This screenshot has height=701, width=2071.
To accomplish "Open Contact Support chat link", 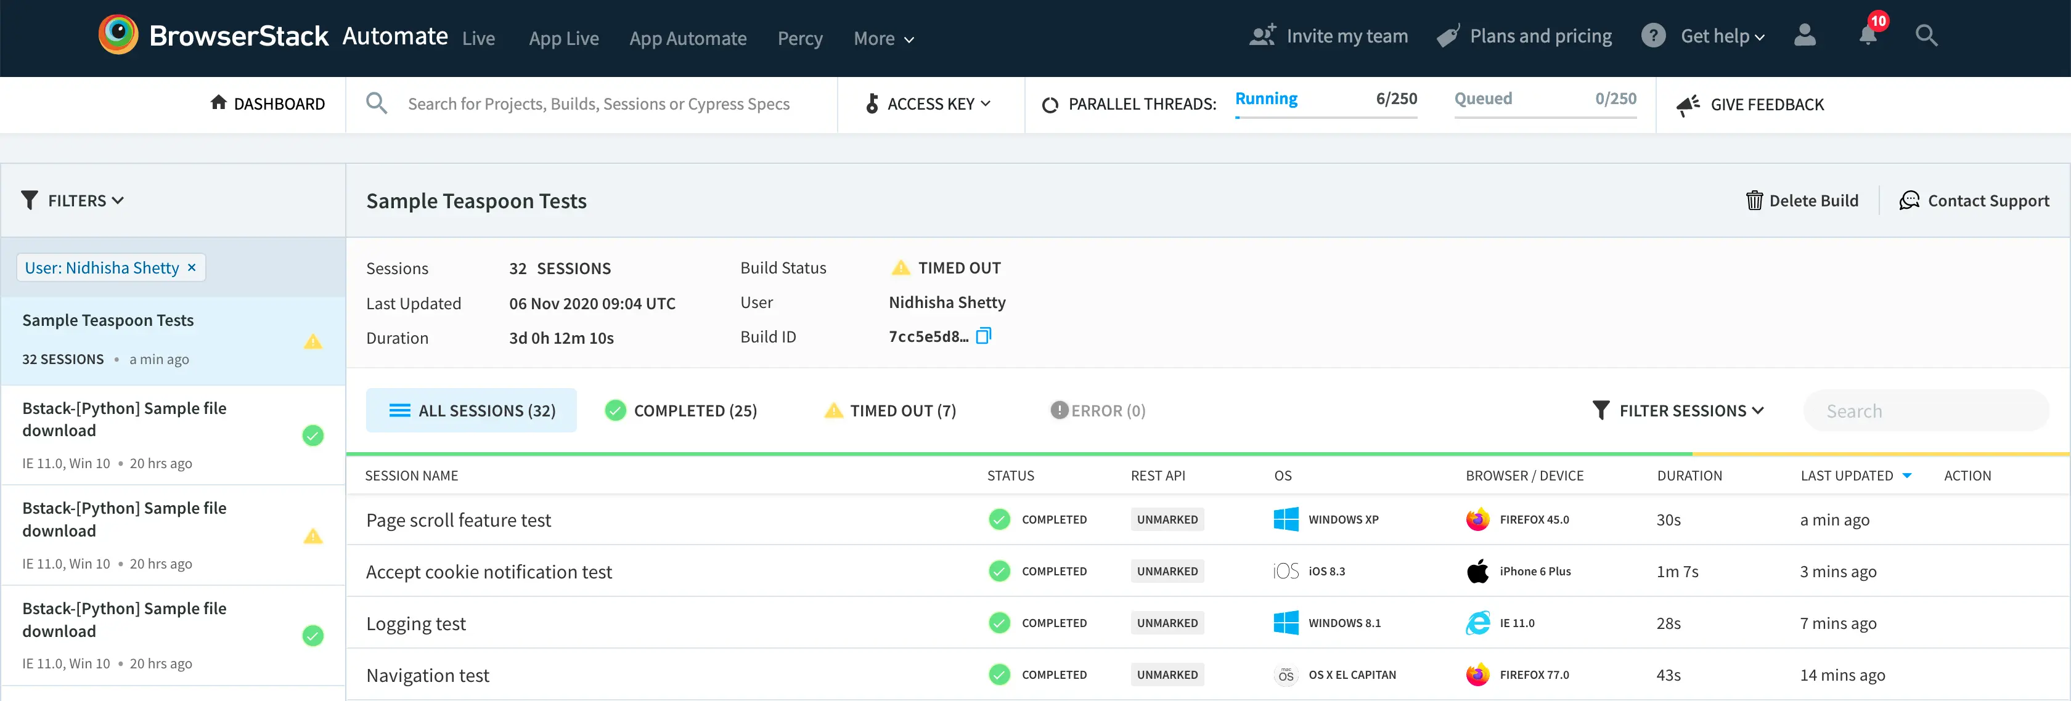I will click(1974, 200).
